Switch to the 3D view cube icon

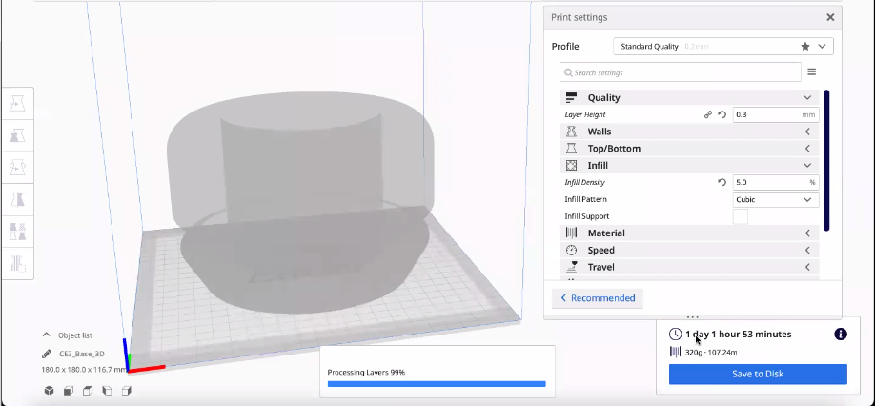[x=50, y=391]
